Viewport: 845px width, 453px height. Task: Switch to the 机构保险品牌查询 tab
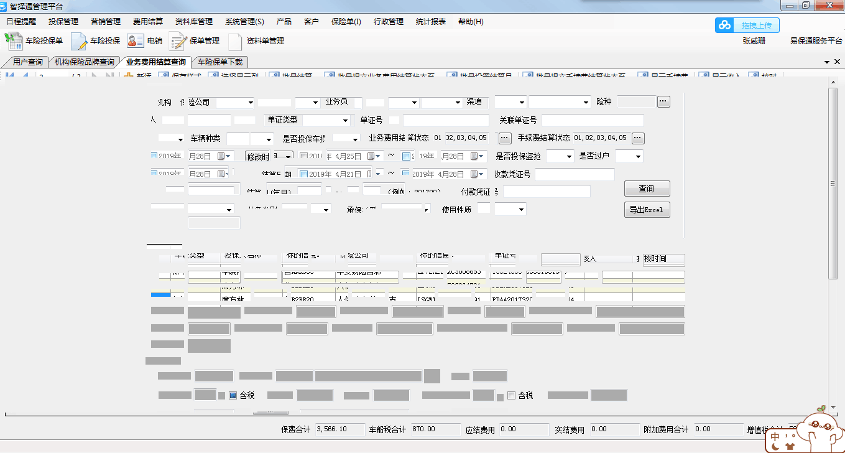pos(85,62)
